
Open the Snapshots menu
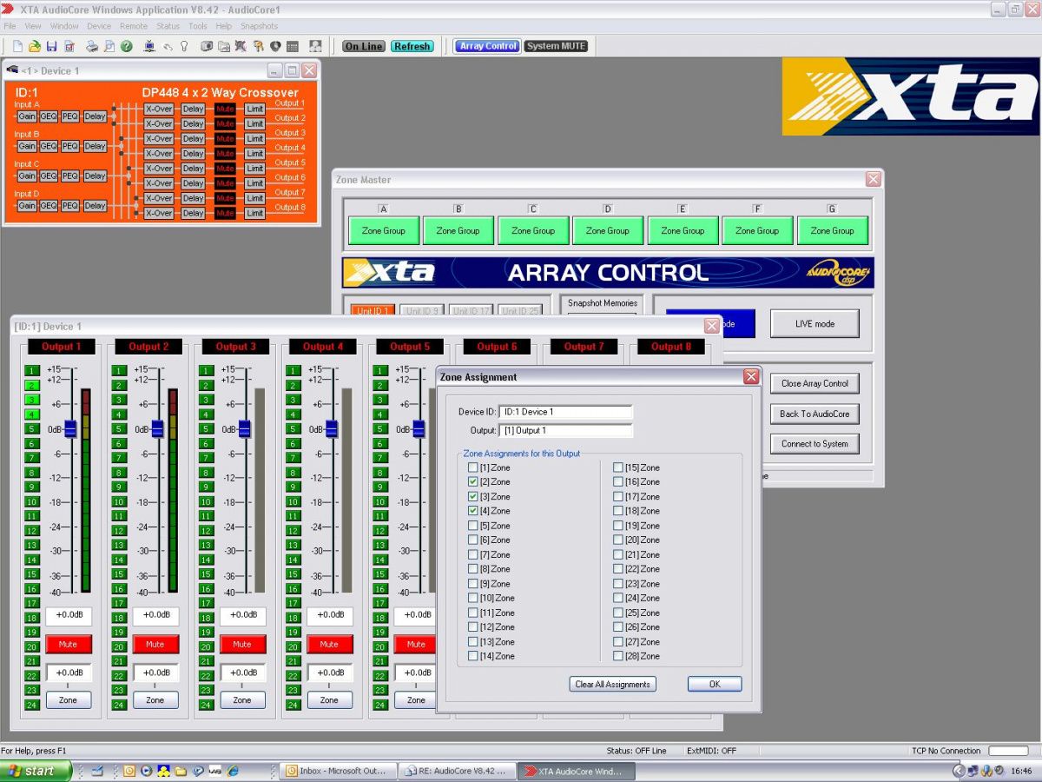click(x=259, y=26)
